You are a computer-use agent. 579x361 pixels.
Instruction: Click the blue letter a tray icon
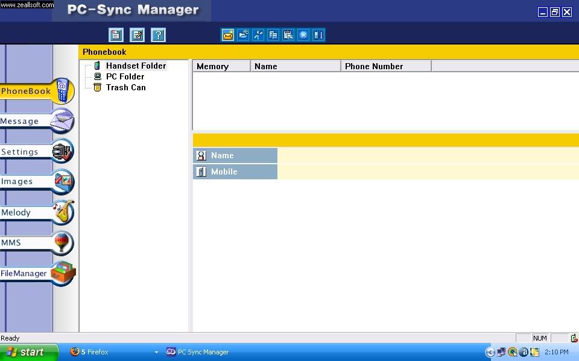click(x=524, y=352)
